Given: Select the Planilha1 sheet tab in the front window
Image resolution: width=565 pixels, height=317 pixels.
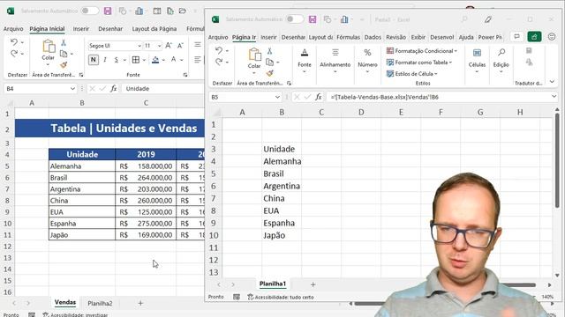Looking at the screenshot, I should click(x=273, y=284).
